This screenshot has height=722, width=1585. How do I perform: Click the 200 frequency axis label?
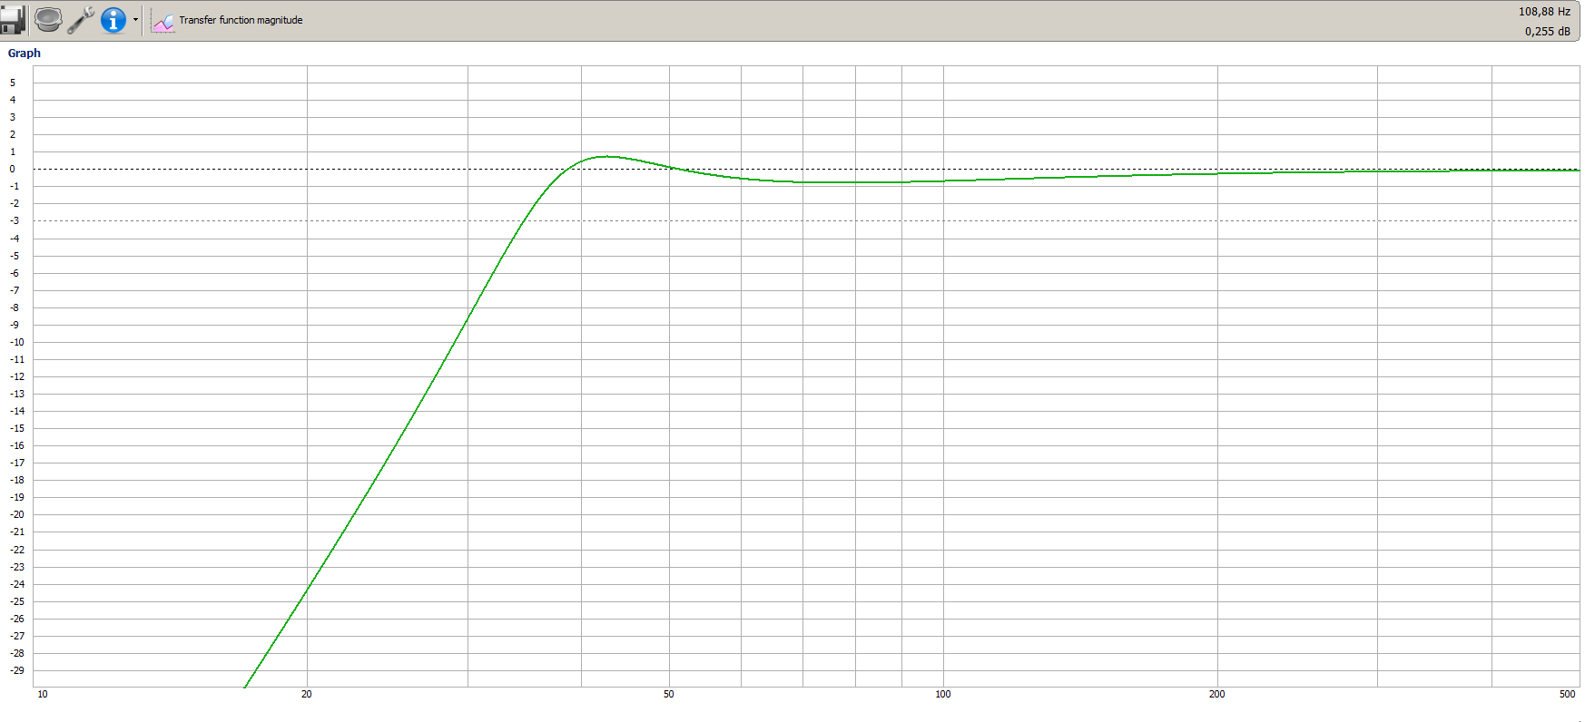(x=1216, y=694)
